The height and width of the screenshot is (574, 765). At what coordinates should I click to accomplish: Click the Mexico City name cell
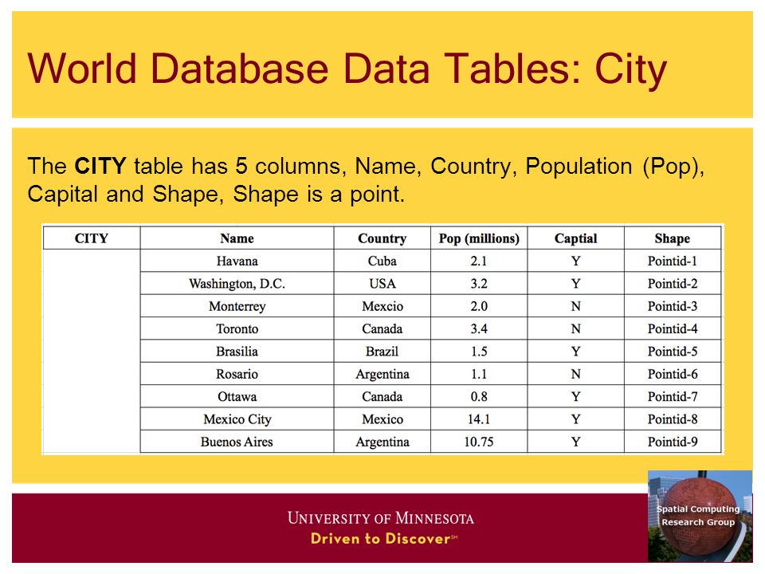(x=237, y=419)
